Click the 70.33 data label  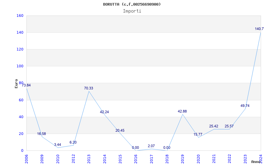coord(88,88)
